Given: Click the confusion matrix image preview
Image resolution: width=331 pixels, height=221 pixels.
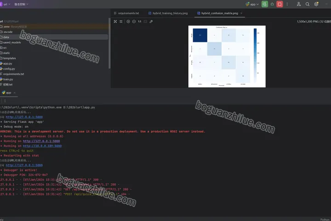Looking at the screenshot, I should point(227,57).
